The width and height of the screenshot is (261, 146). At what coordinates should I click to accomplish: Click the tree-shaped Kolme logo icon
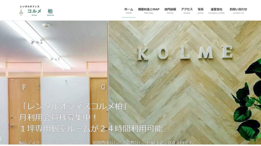click(21, 12)
